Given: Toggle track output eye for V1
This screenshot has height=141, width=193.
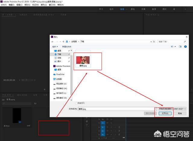Looking at the screenshot, I should [x=111, y=123].
